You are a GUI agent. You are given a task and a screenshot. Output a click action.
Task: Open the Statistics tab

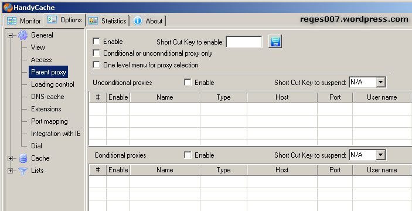(x=108, y=21)
